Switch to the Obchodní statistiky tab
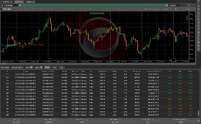Viewport: 201px width, 124px height. pyautogui.click(x=17, y=67)
